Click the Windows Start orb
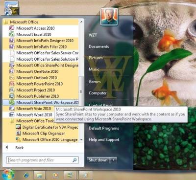 (x=8, y=175)
